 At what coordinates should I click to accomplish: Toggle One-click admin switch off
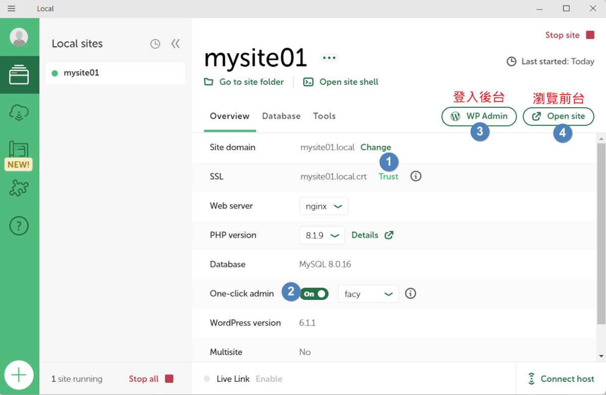pyautogui.click(x=314, y=294)
